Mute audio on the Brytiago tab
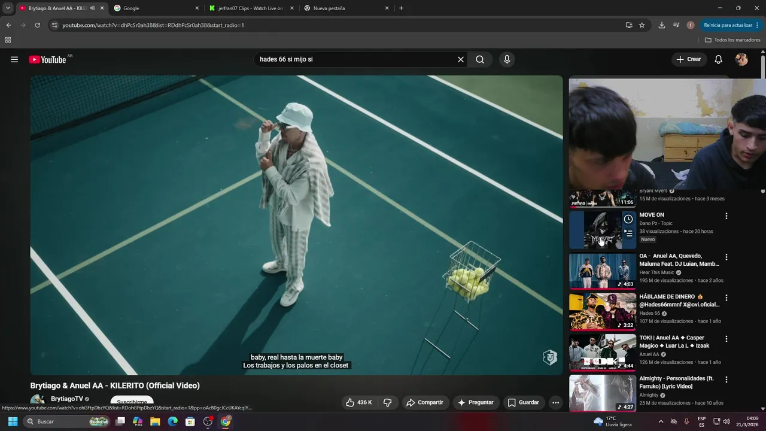 click(x=92, y=8)
